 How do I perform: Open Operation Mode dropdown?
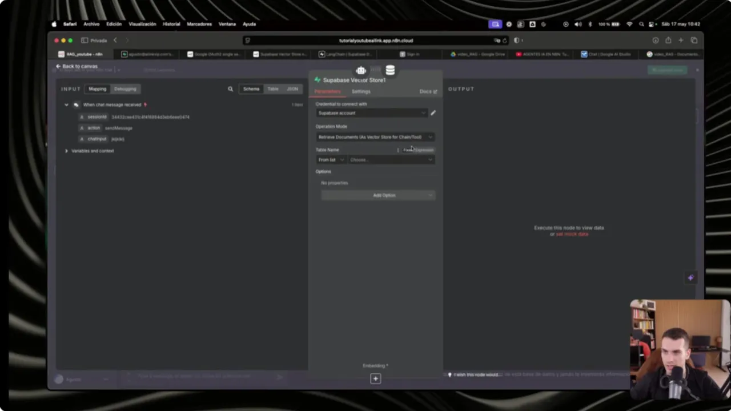coord(375,137)
